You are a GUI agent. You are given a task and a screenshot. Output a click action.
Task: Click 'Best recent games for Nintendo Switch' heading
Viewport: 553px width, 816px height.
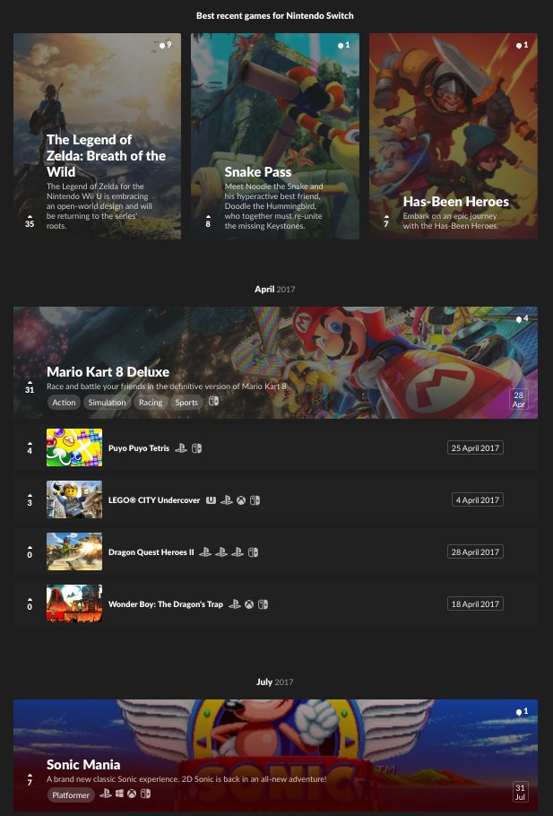pos(274,15)
